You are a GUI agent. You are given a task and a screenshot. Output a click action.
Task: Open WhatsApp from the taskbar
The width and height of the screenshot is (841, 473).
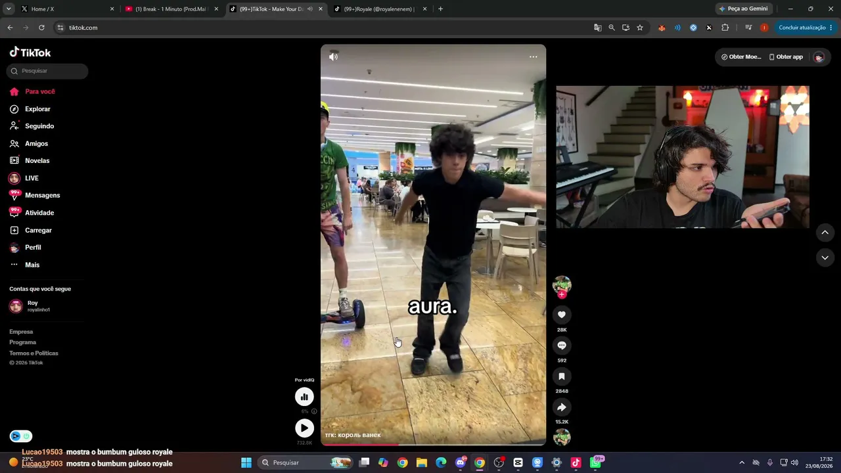pos(596,462)
